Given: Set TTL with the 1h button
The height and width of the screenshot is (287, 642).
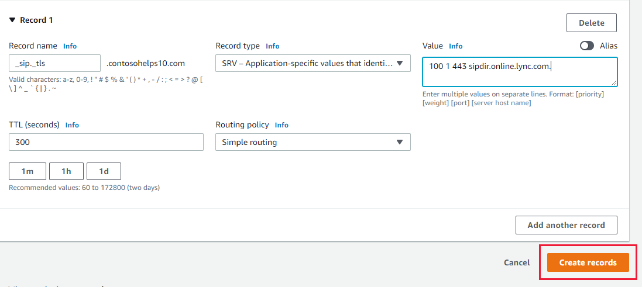Looking at the screenshot, I should click(x=66, y=171).
